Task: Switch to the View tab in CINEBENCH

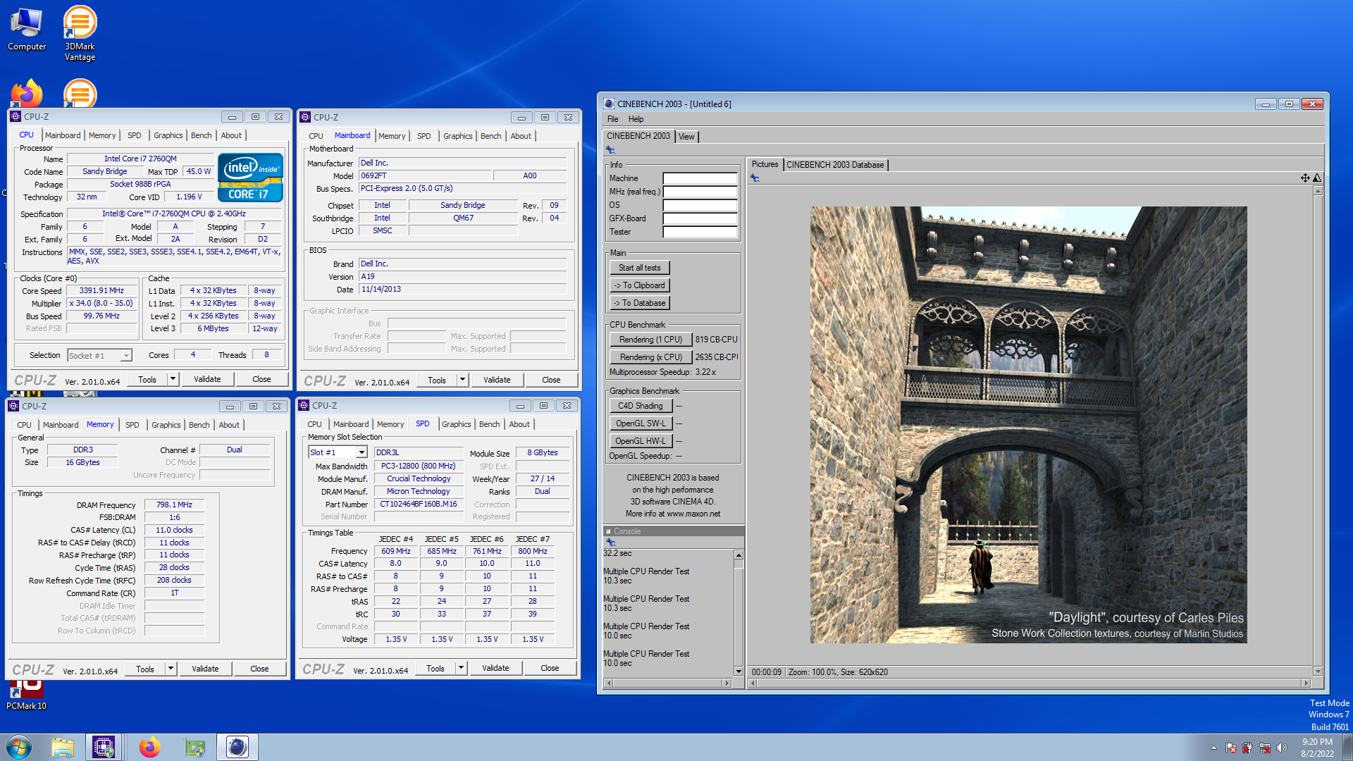Action: 686,137
